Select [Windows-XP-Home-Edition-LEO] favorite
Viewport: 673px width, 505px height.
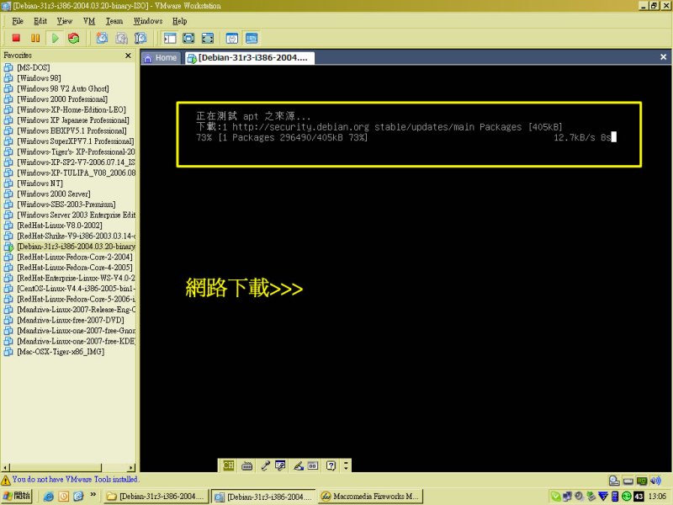click(x=72, y=109)
